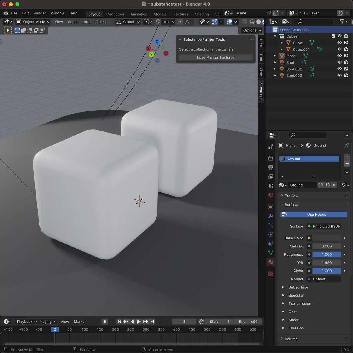Open the Physics properties tab

click(271, 234)
